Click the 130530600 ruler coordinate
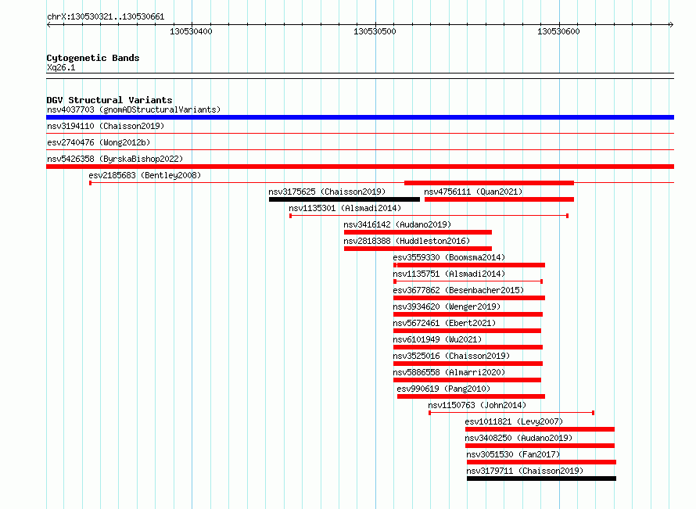The width and height of the screenshot is (696, 509). tap(558, 31)
